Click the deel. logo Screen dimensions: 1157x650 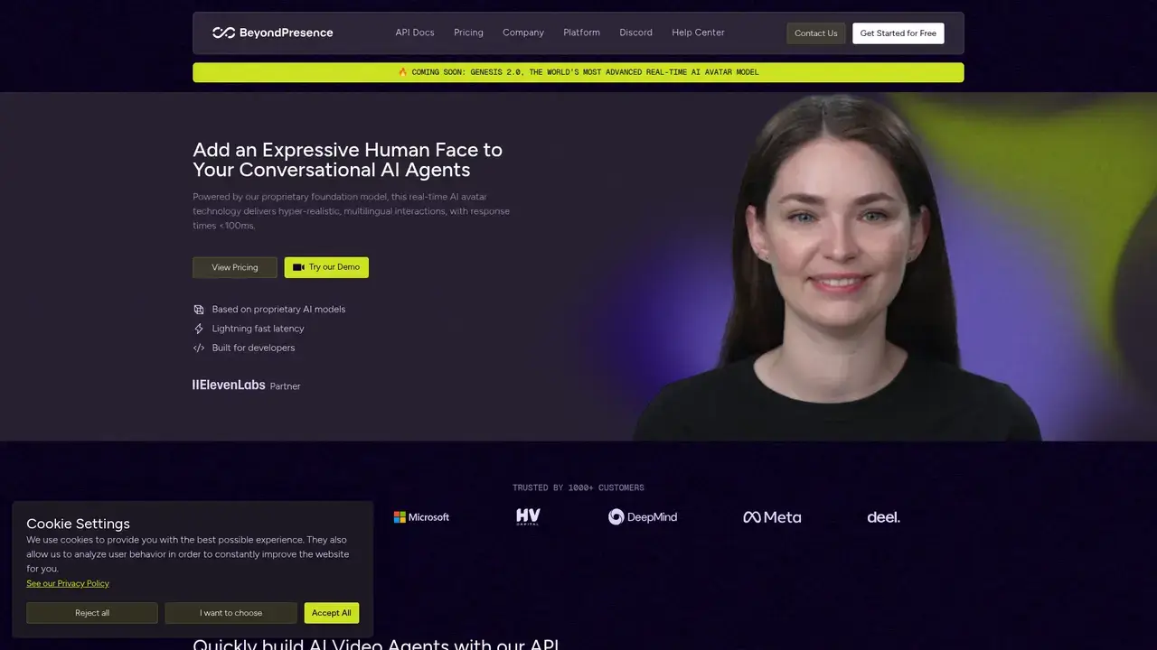[x=883, y=517]
